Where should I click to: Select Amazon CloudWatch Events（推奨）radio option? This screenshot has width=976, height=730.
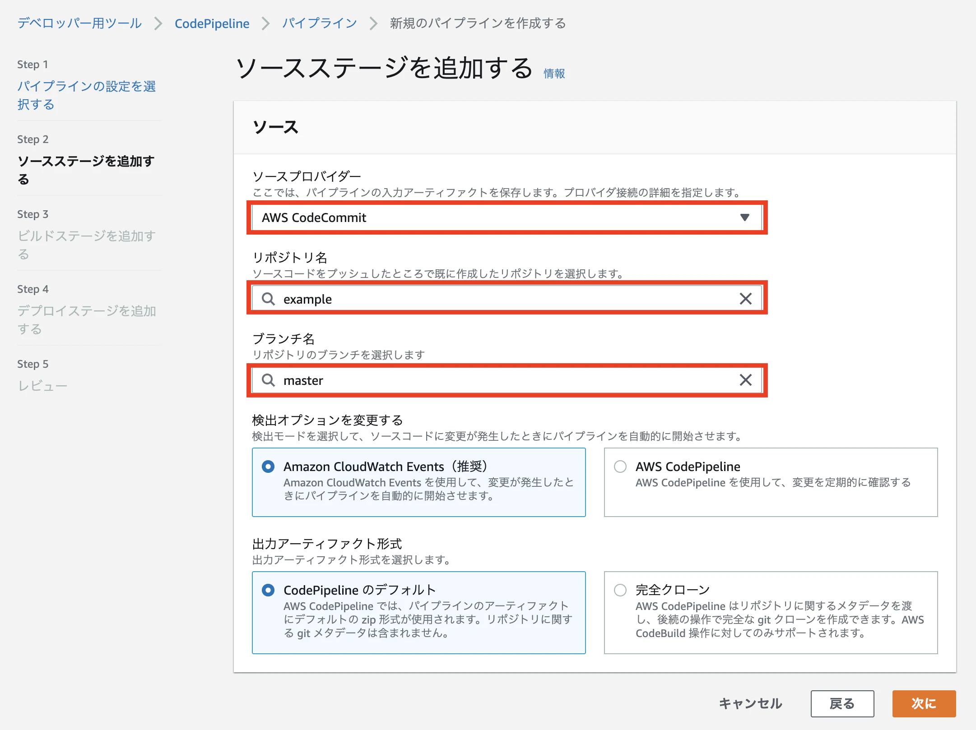click(268, 467)
